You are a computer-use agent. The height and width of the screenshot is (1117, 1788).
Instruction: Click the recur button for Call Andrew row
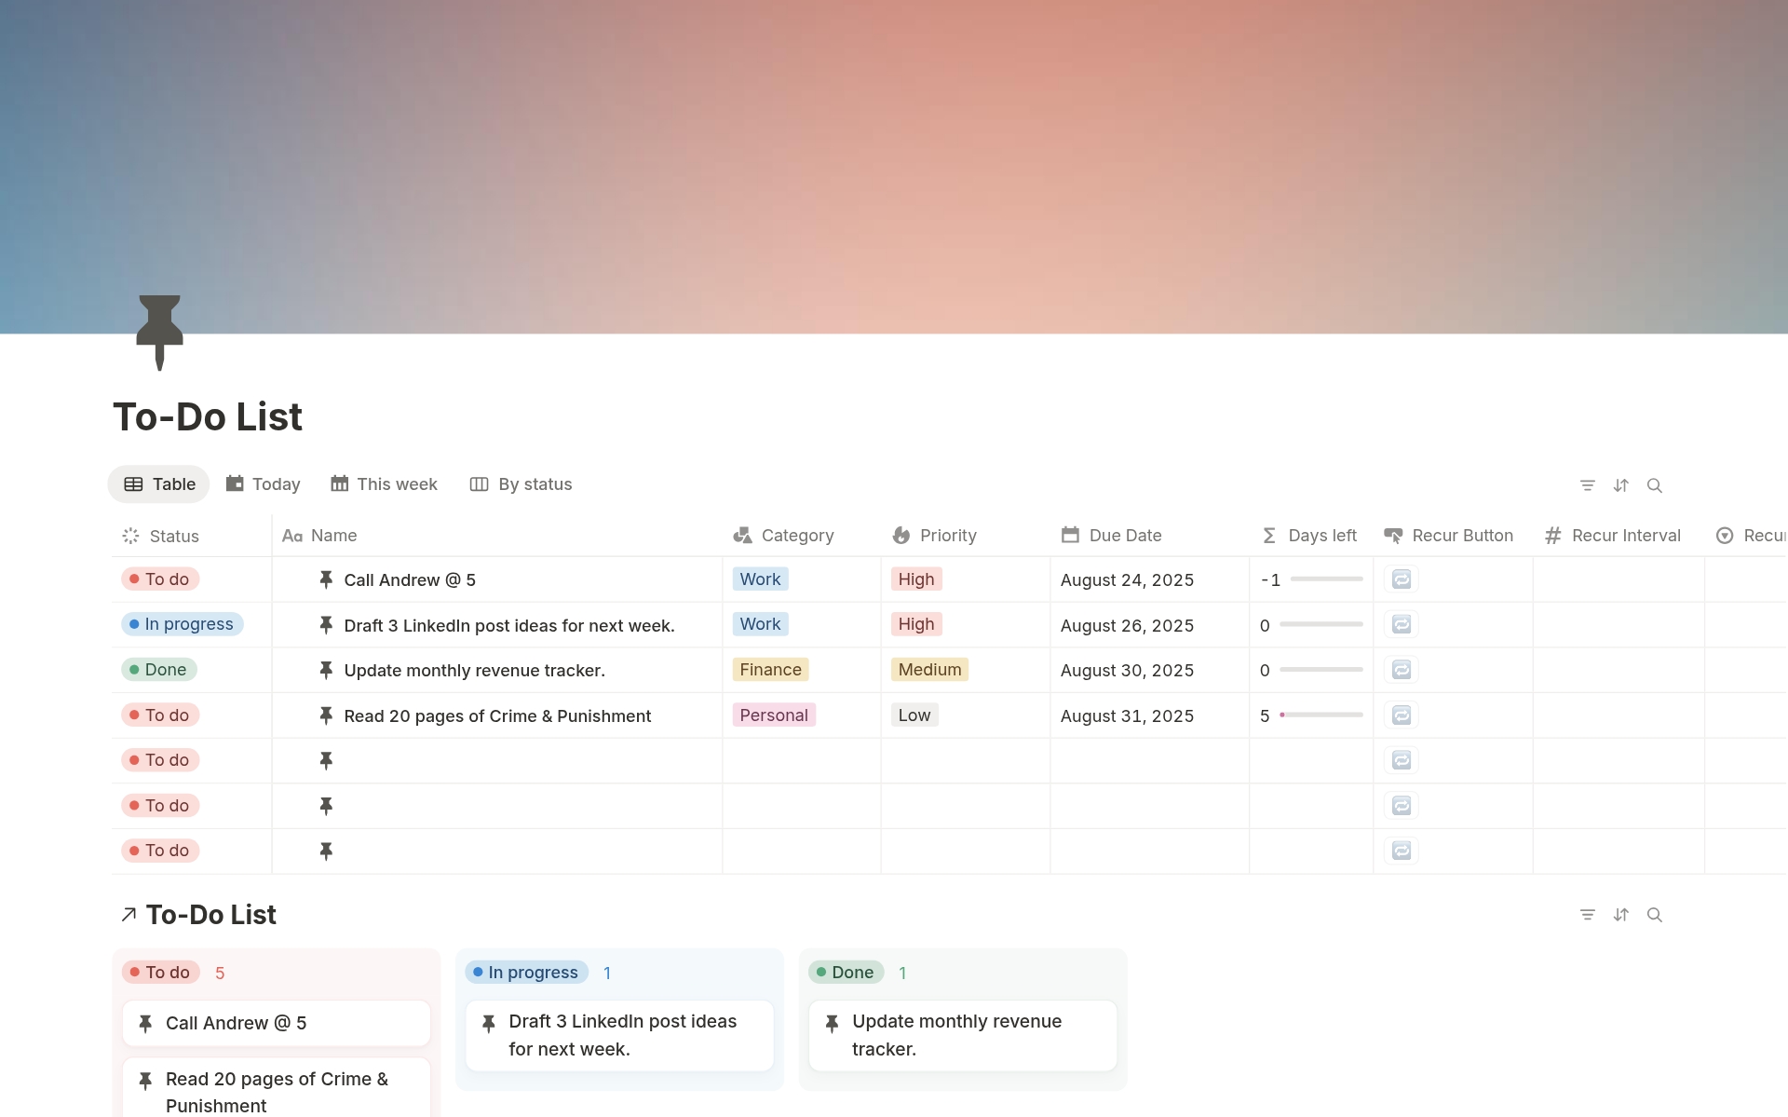(1401, 579)
